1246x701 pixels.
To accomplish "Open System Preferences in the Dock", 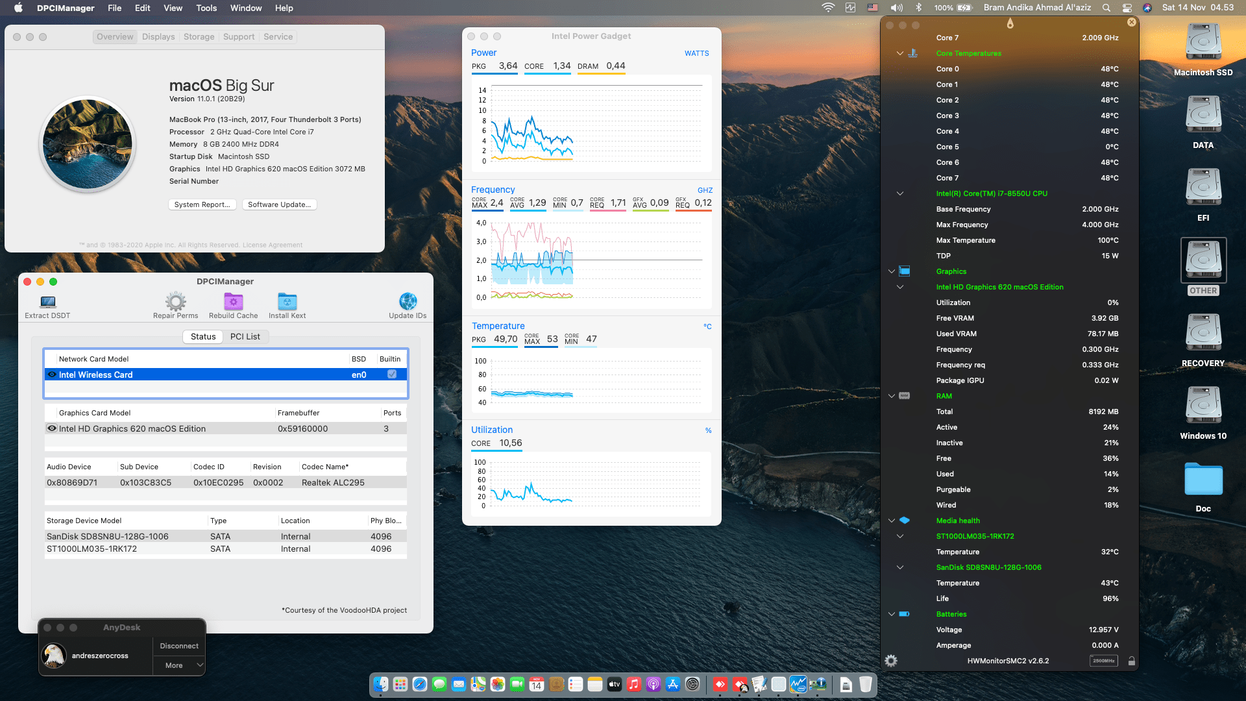I will coord(692,684).
